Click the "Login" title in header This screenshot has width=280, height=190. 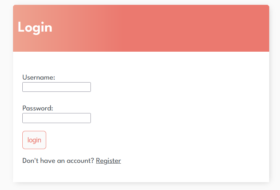(35, 28)
